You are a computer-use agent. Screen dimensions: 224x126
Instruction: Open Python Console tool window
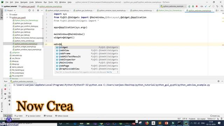point(62,116)
